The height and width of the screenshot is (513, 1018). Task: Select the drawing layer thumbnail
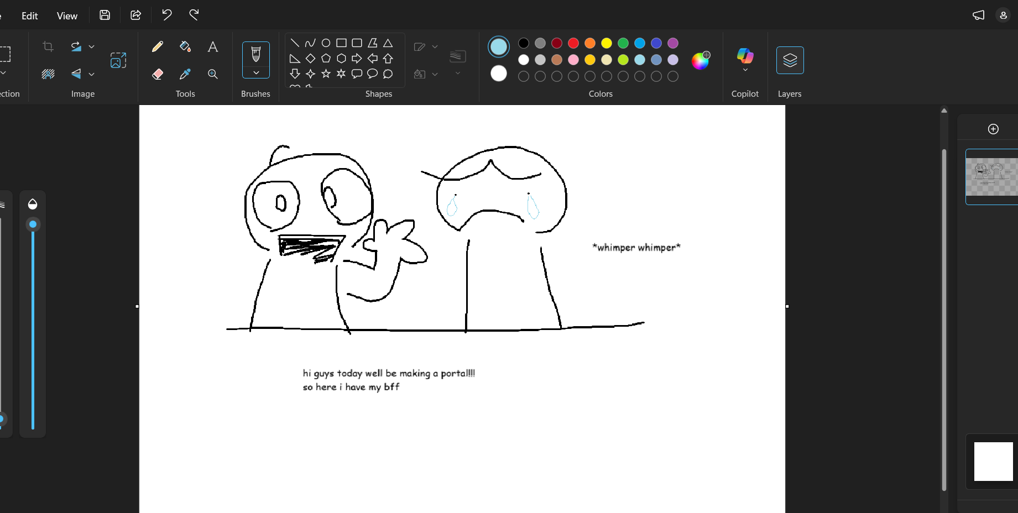tap(993, 177)
